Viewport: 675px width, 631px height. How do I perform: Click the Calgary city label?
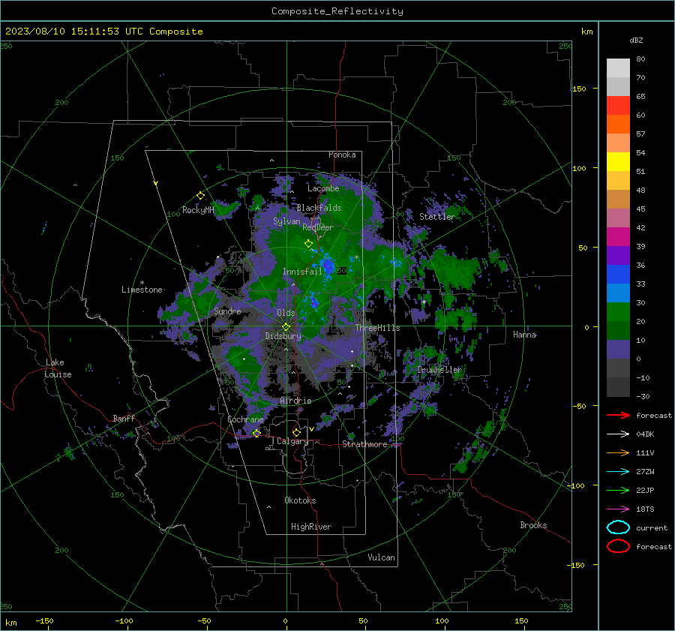coord(292,441)
